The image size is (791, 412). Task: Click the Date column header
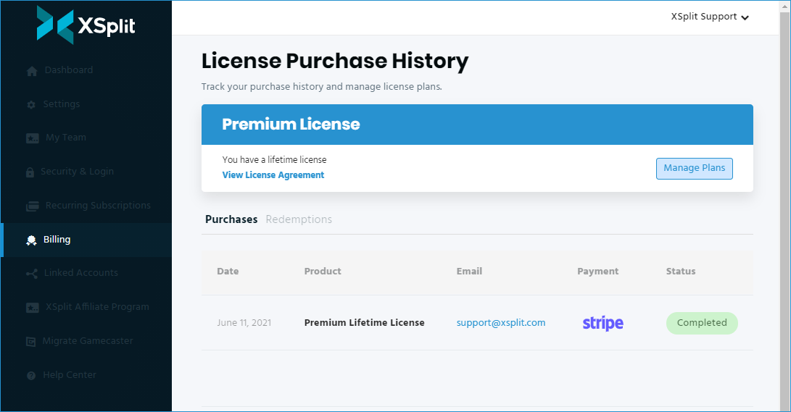(228, 271)
